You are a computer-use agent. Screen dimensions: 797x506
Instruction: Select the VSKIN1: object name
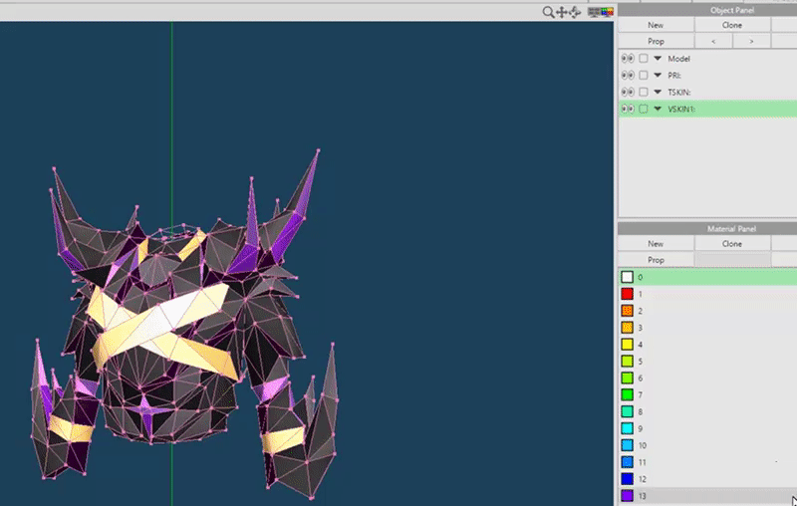[681, 110]
